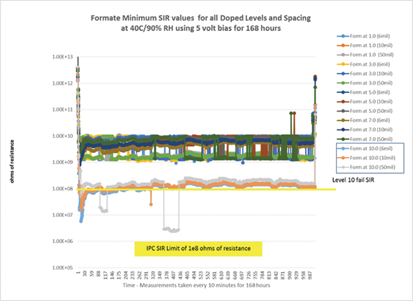The image size is (413, 301).
Task: Click the 1.00E+05 y-axis label
Action: tap(63, 268)
